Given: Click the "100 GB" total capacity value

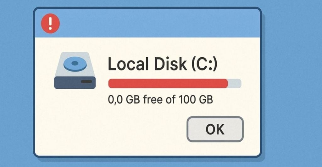Looking at the screenshot, I should click(196, 100).
